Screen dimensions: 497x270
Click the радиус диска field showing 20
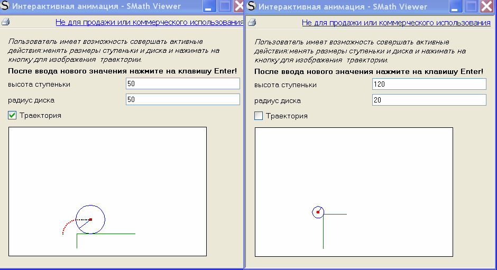(429, 100)
